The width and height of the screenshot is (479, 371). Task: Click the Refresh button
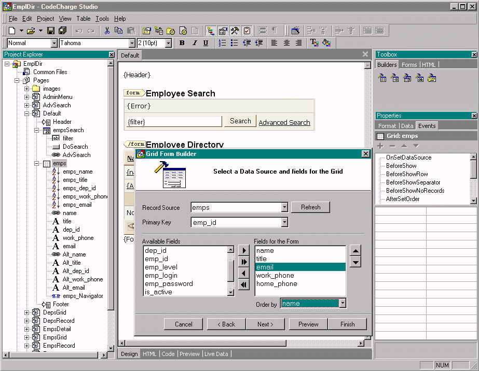[311, 207]
